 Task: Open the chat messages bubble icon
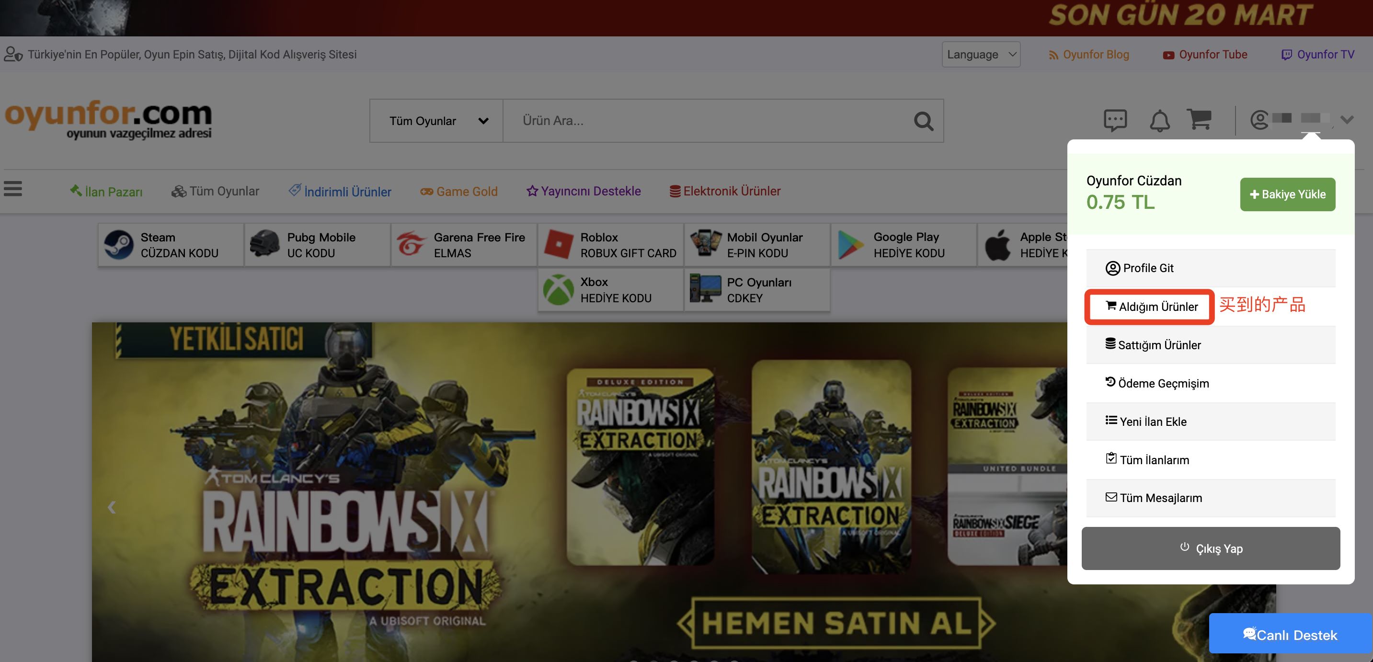[x=1115, y=120]
